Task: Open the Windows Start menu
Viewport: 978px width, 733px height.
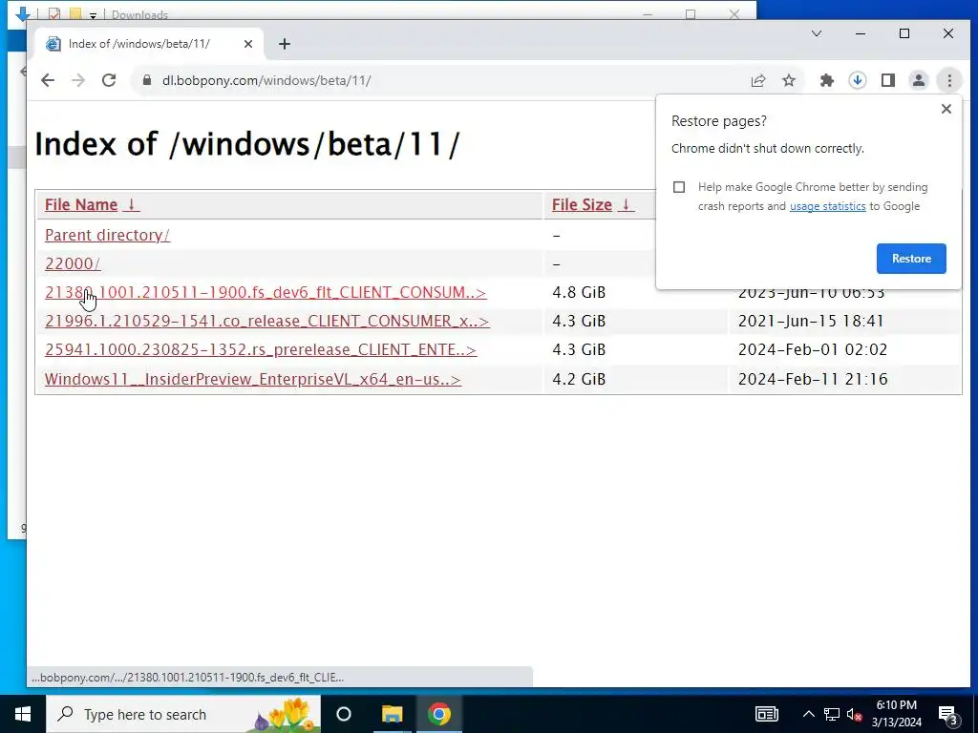Action: coord(23,714)
